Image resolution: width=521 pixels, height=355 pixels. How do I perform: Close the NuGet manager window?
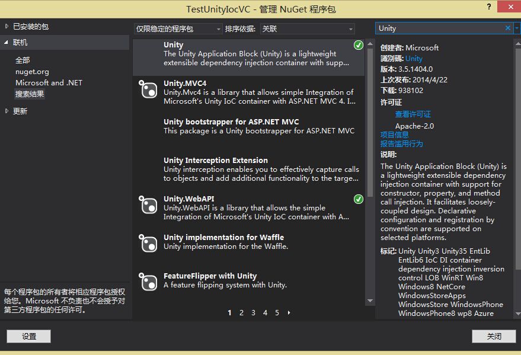(510, 7)
